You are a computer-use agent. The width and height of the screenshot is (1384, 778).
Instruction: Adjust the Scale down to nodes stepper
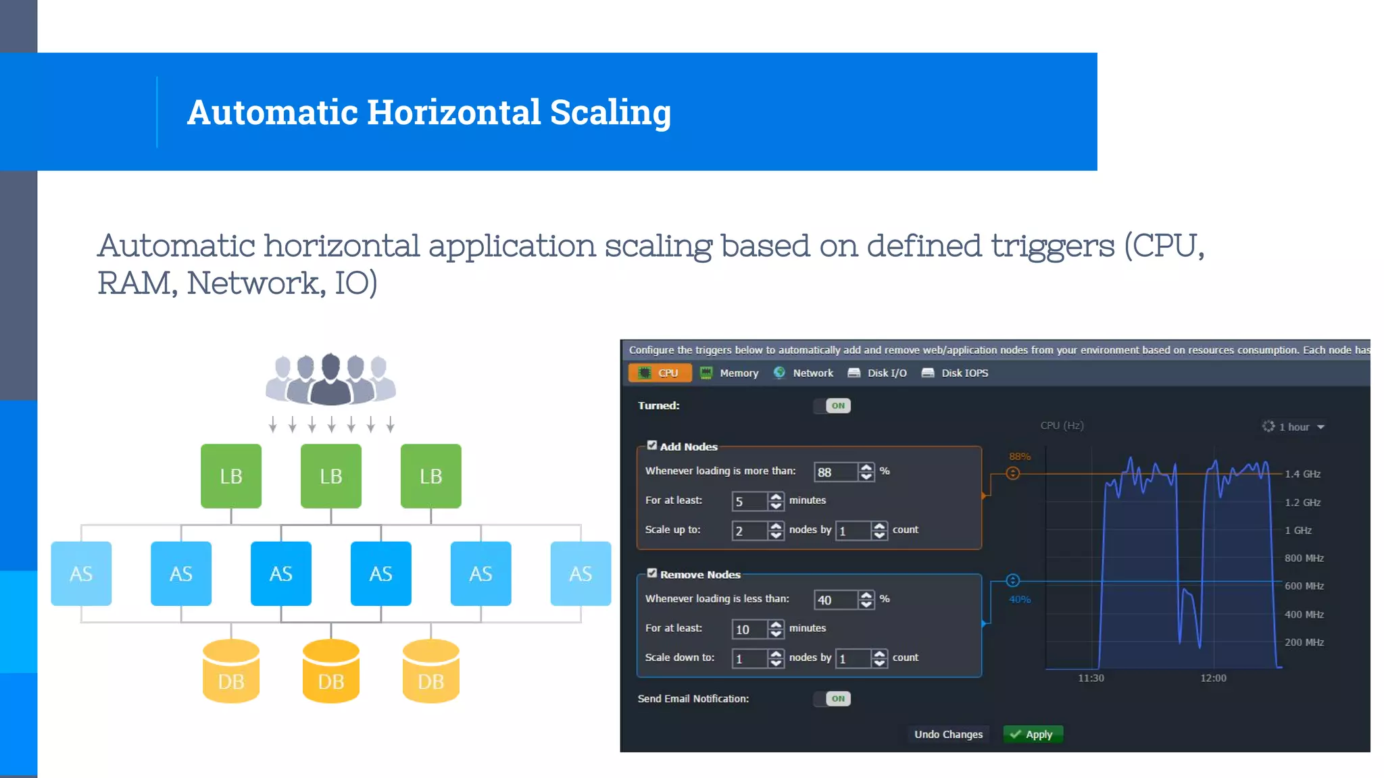tap(776, 658)
